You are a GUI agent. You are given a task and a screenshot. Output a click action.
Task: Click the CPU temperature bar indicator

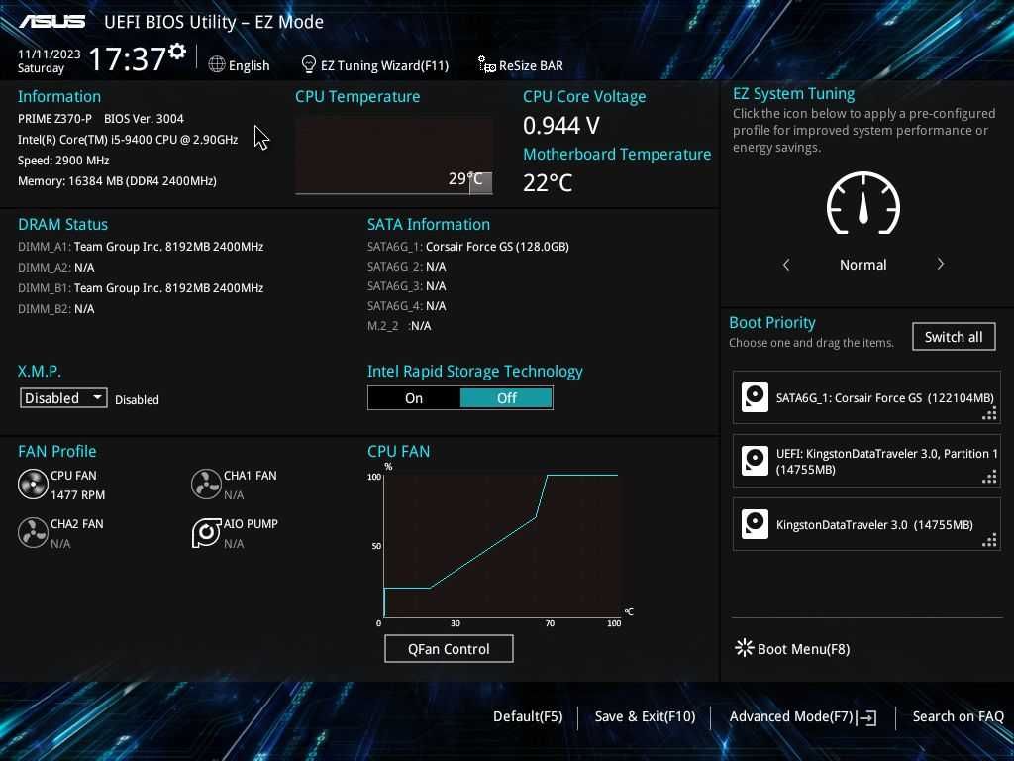coord(480,182)
